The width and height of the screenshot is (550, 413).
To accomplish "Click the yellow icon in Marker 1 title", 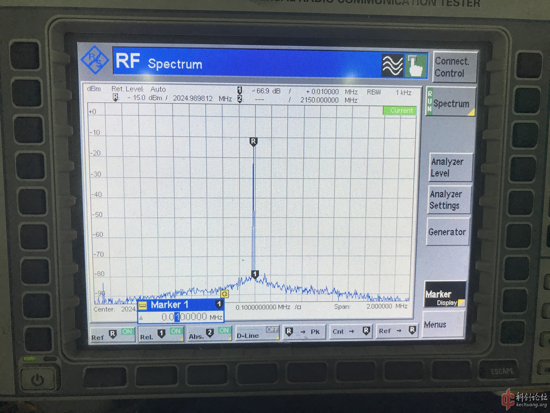I will click(143, 305).
